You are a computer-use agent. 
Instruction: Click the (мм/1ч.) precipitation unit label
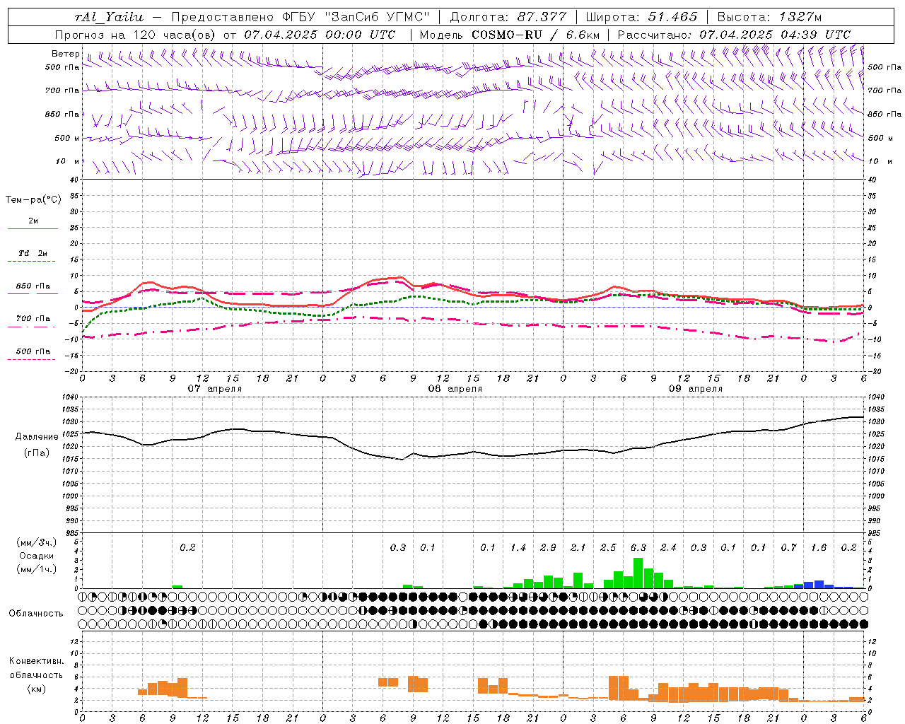[35, 569]
